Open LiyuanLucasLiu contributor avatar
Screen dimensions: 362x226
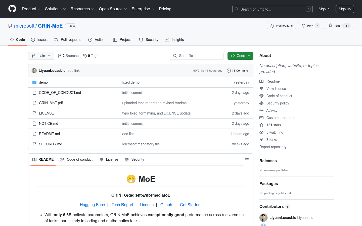tap(263, 218)
